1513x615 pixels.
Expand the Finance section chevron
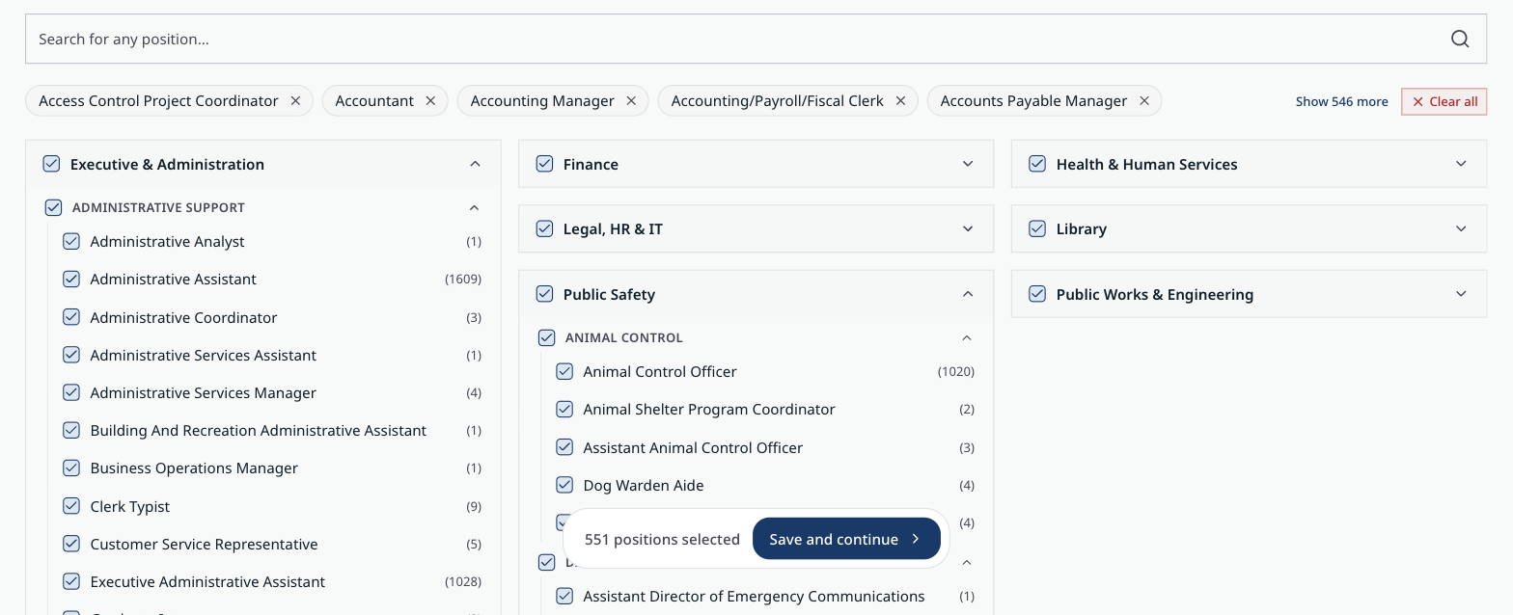pyautogui.click(x=968, y=164)
